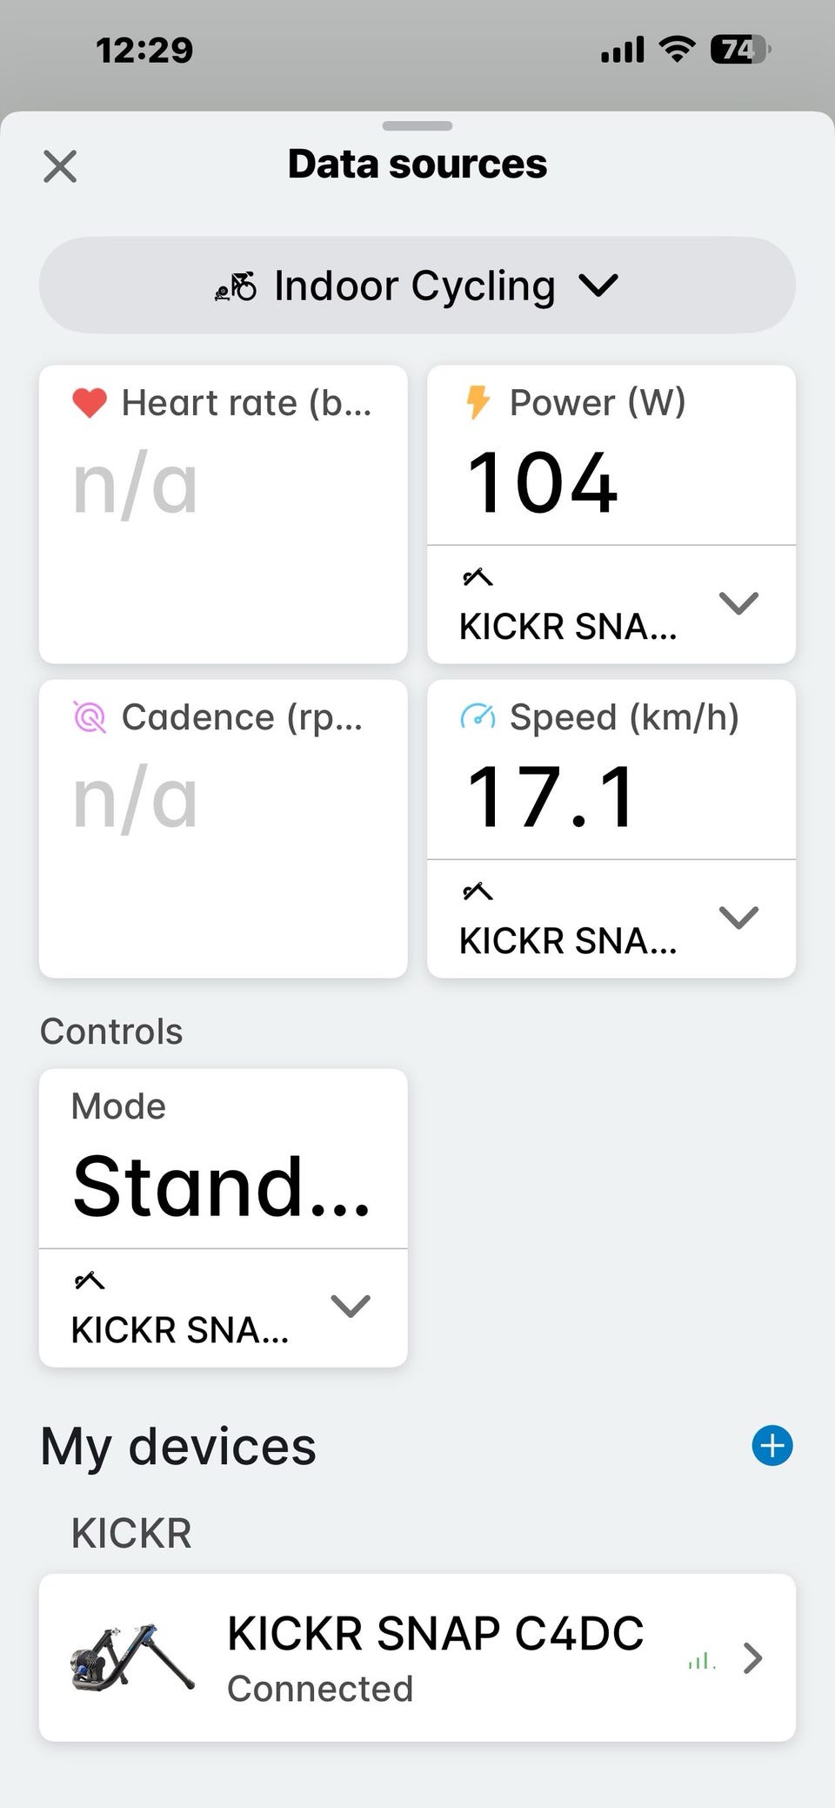The height and width of the screenshot is (1808, 835).
Task: Select the Cadence n/a card
Action: (x=223, y=829)
